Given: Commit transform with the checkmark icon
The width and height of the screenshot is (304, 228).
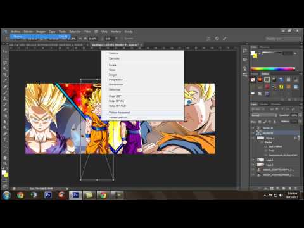Looking at the screenshot, I should (x=225, y=39).
